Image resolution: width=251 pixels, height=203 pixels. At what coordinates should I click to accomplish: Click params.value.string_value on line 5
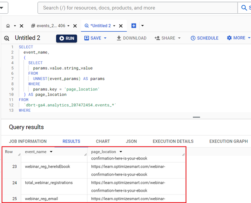click(63, 68)
